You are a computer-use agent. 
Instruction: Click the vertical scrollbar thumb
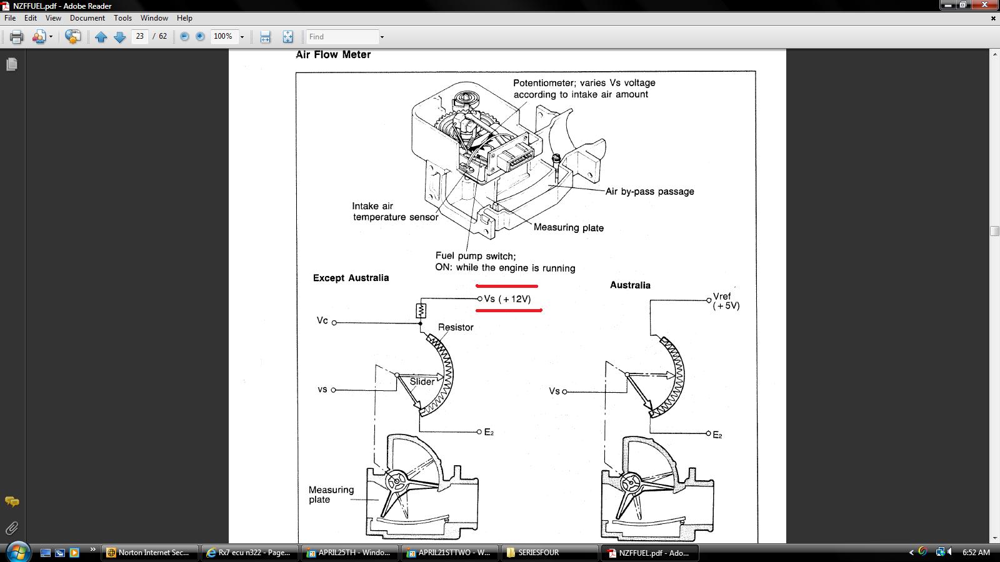point(994,231)
